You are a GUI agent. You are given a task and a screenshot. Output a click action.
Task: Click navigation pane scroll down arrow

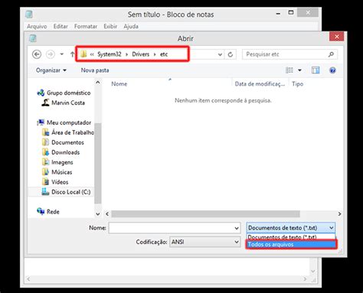(98, 214)
